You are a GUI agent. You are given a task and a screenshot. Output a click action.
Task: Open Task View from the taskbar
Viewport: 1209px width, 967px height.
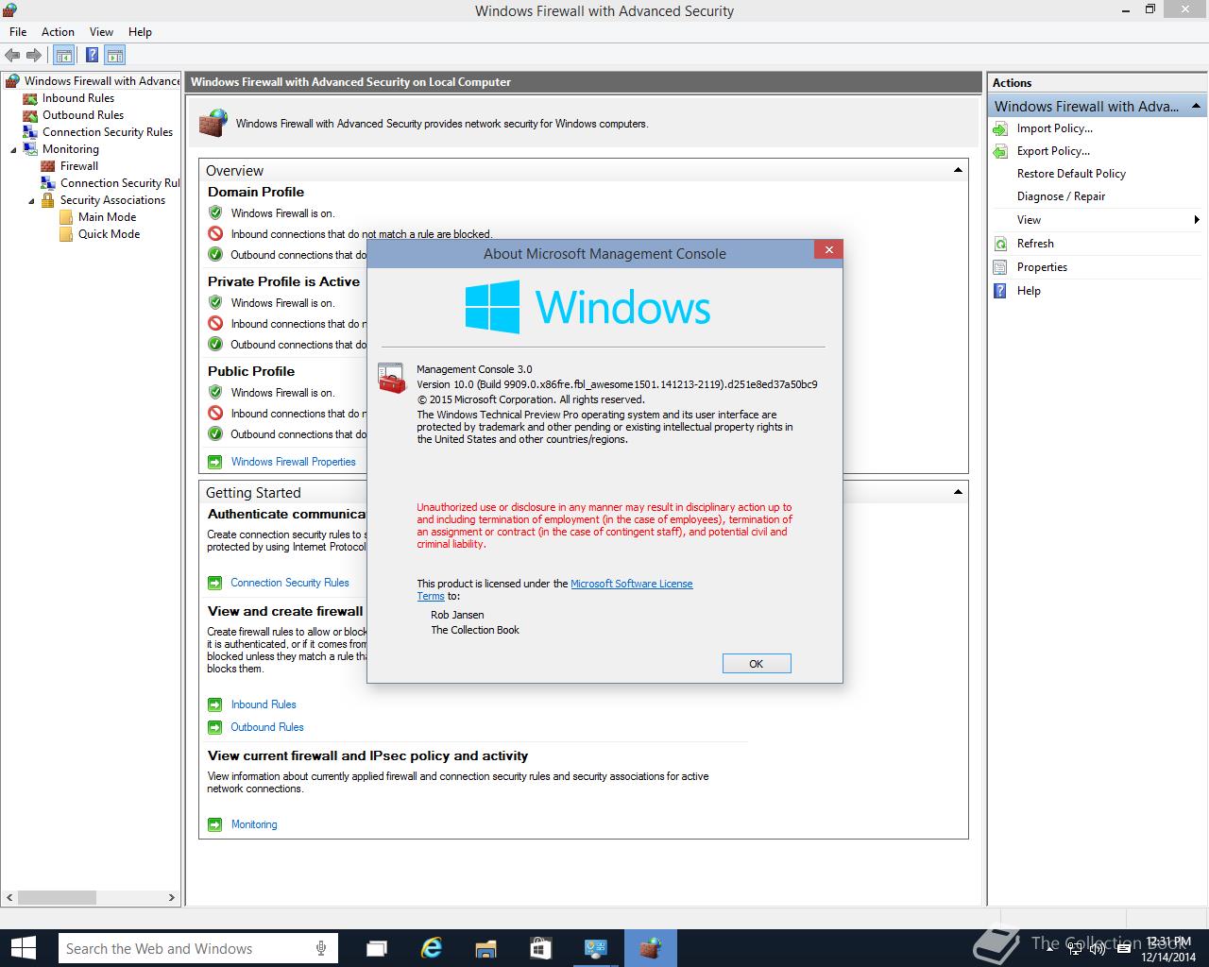tap(377, 948)
